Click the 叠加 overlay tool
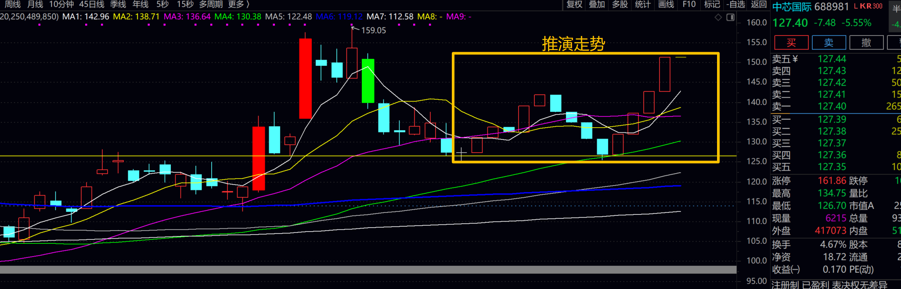 click(x=597, y=4)
